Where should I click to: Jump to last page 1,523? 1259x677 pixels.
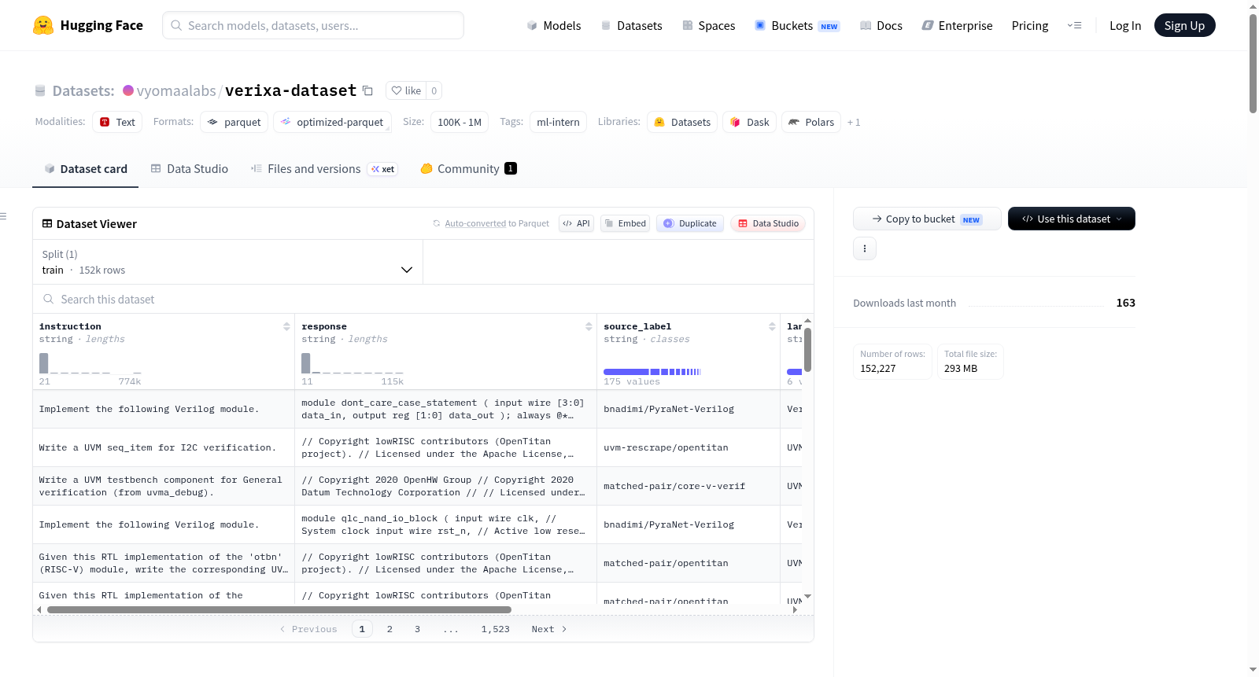point(496,629)
